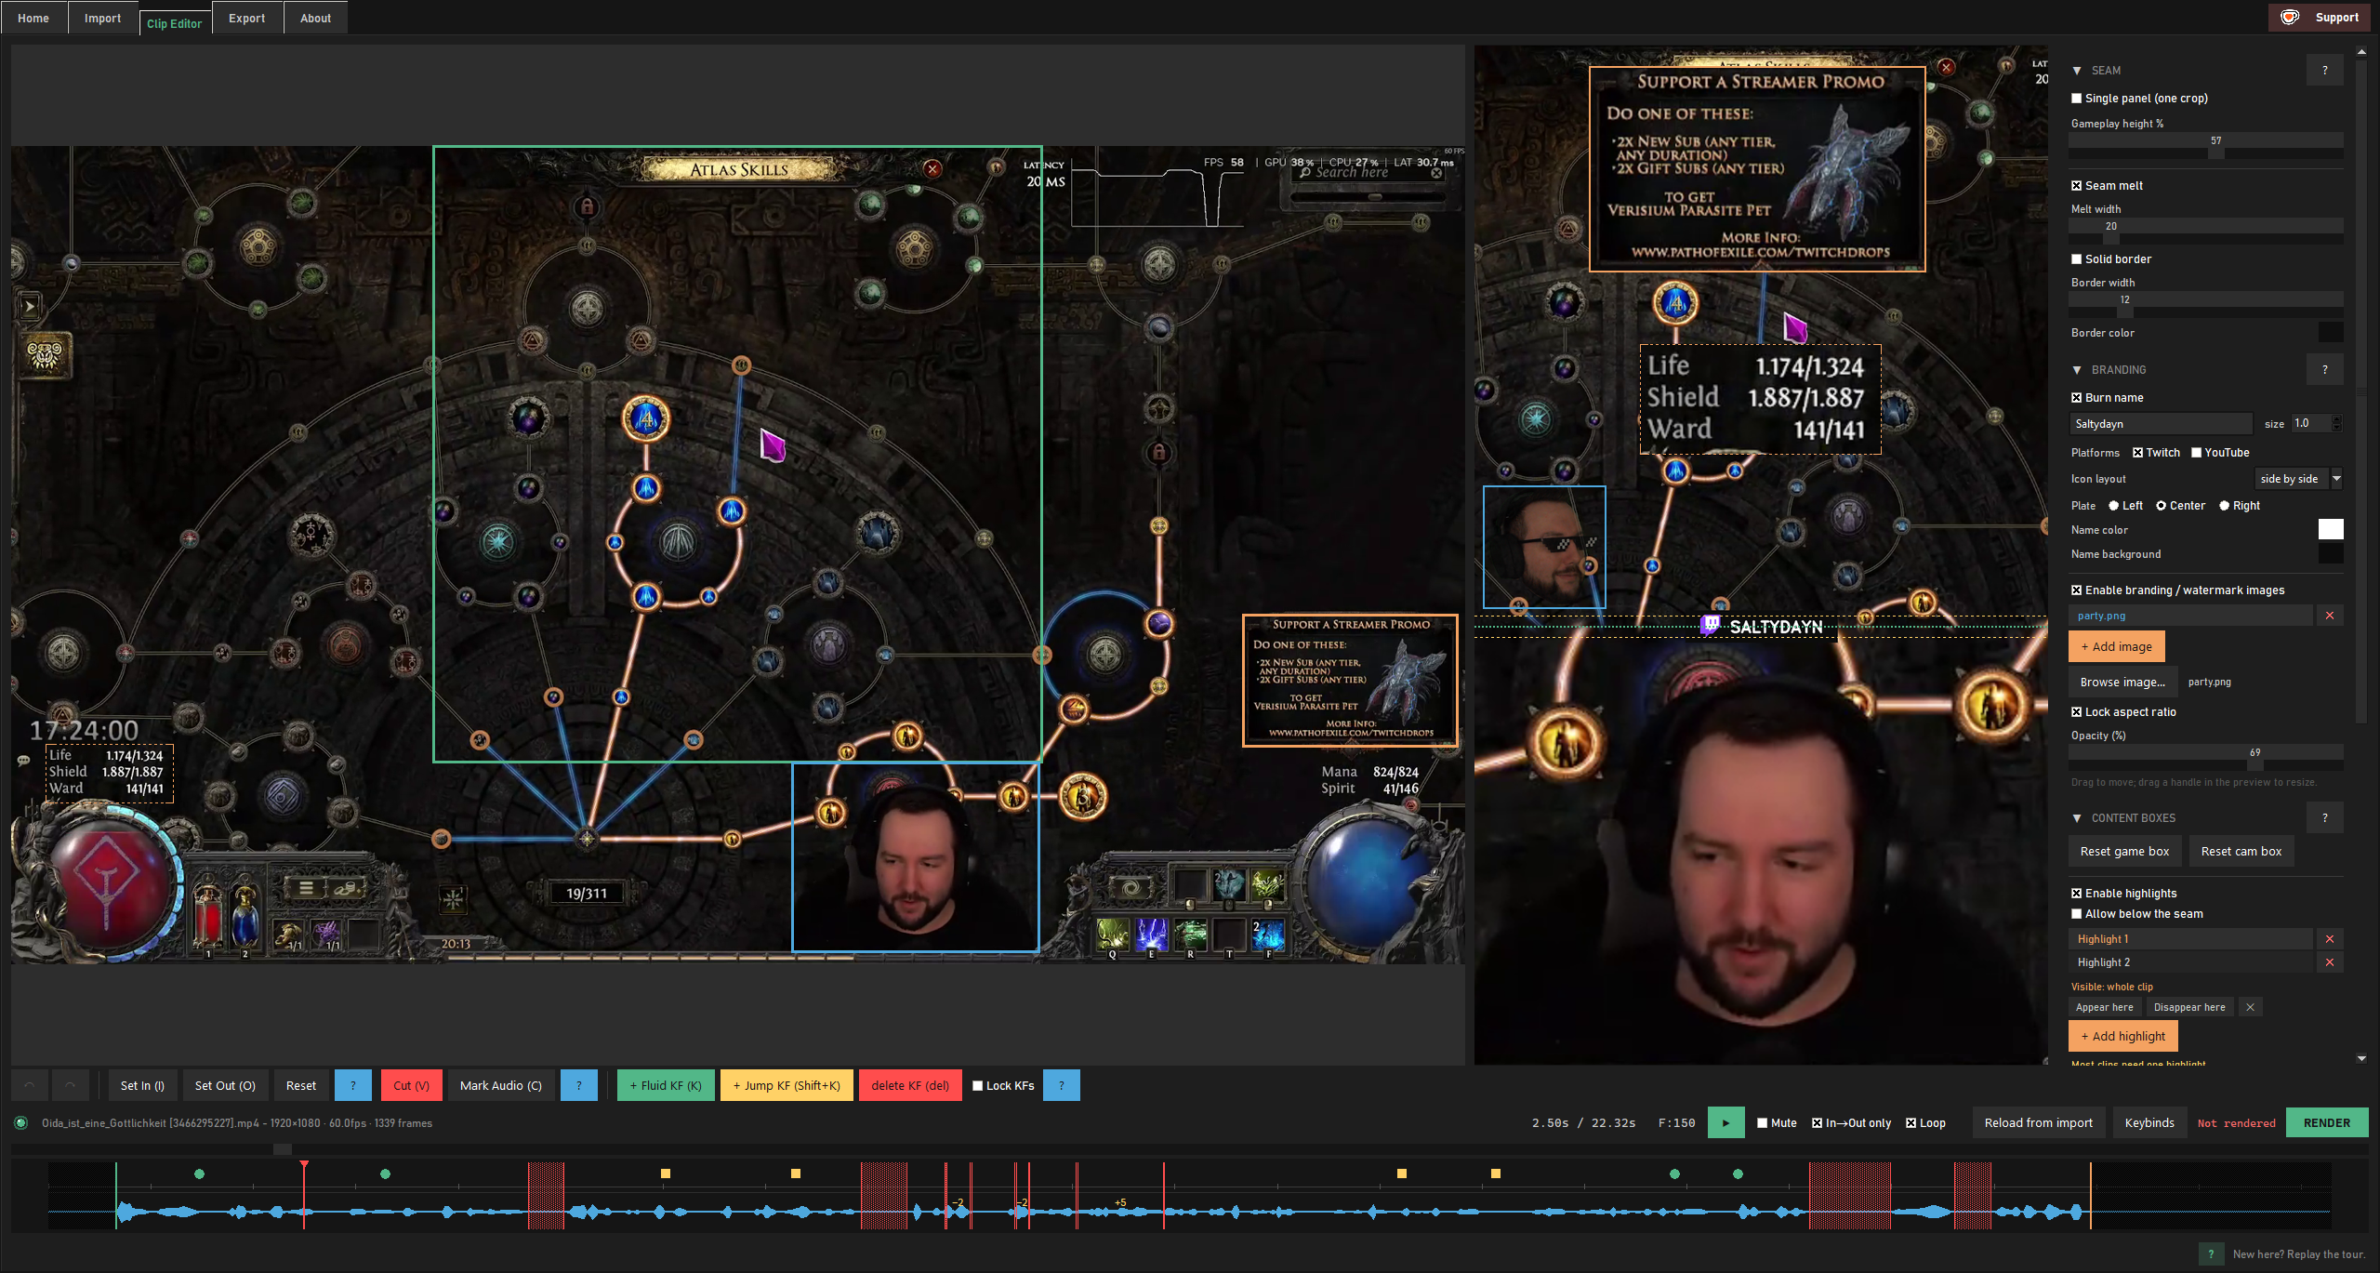The width and height of the screenshot is (2380, 1273).
Task: Open the Import tab
Action: coord(102,18)
